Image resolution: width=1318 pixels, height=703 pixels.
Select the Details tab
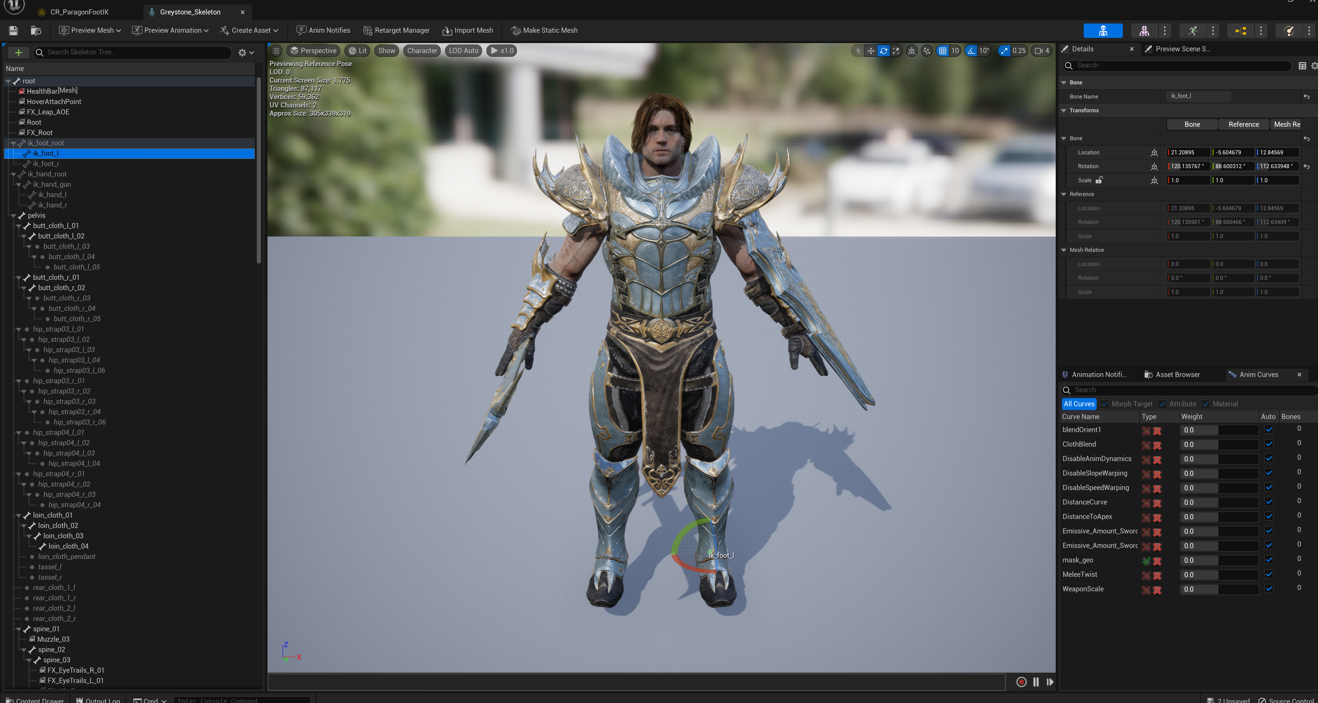click(x=1083, y=49)
